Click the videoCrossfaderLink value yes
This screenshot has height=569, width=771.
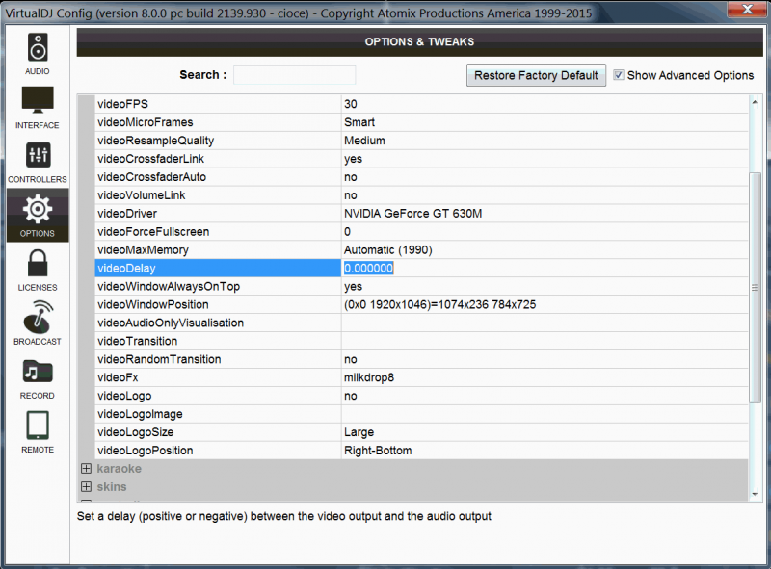(x=353, y=159)
